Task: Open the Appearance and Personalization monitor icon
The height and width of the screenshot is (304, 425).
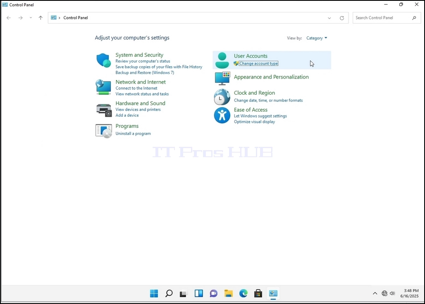Action: point(222,78)
